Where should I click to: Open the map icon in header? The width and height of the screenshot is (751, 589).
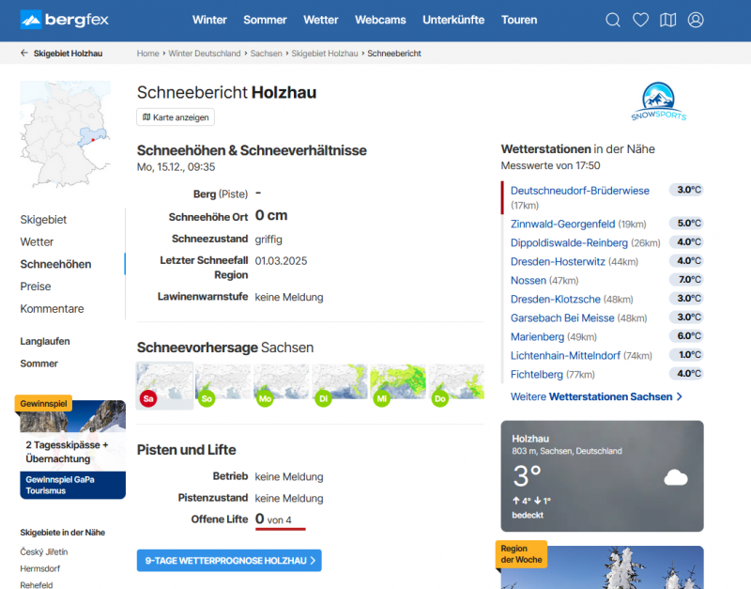point(667,20)
